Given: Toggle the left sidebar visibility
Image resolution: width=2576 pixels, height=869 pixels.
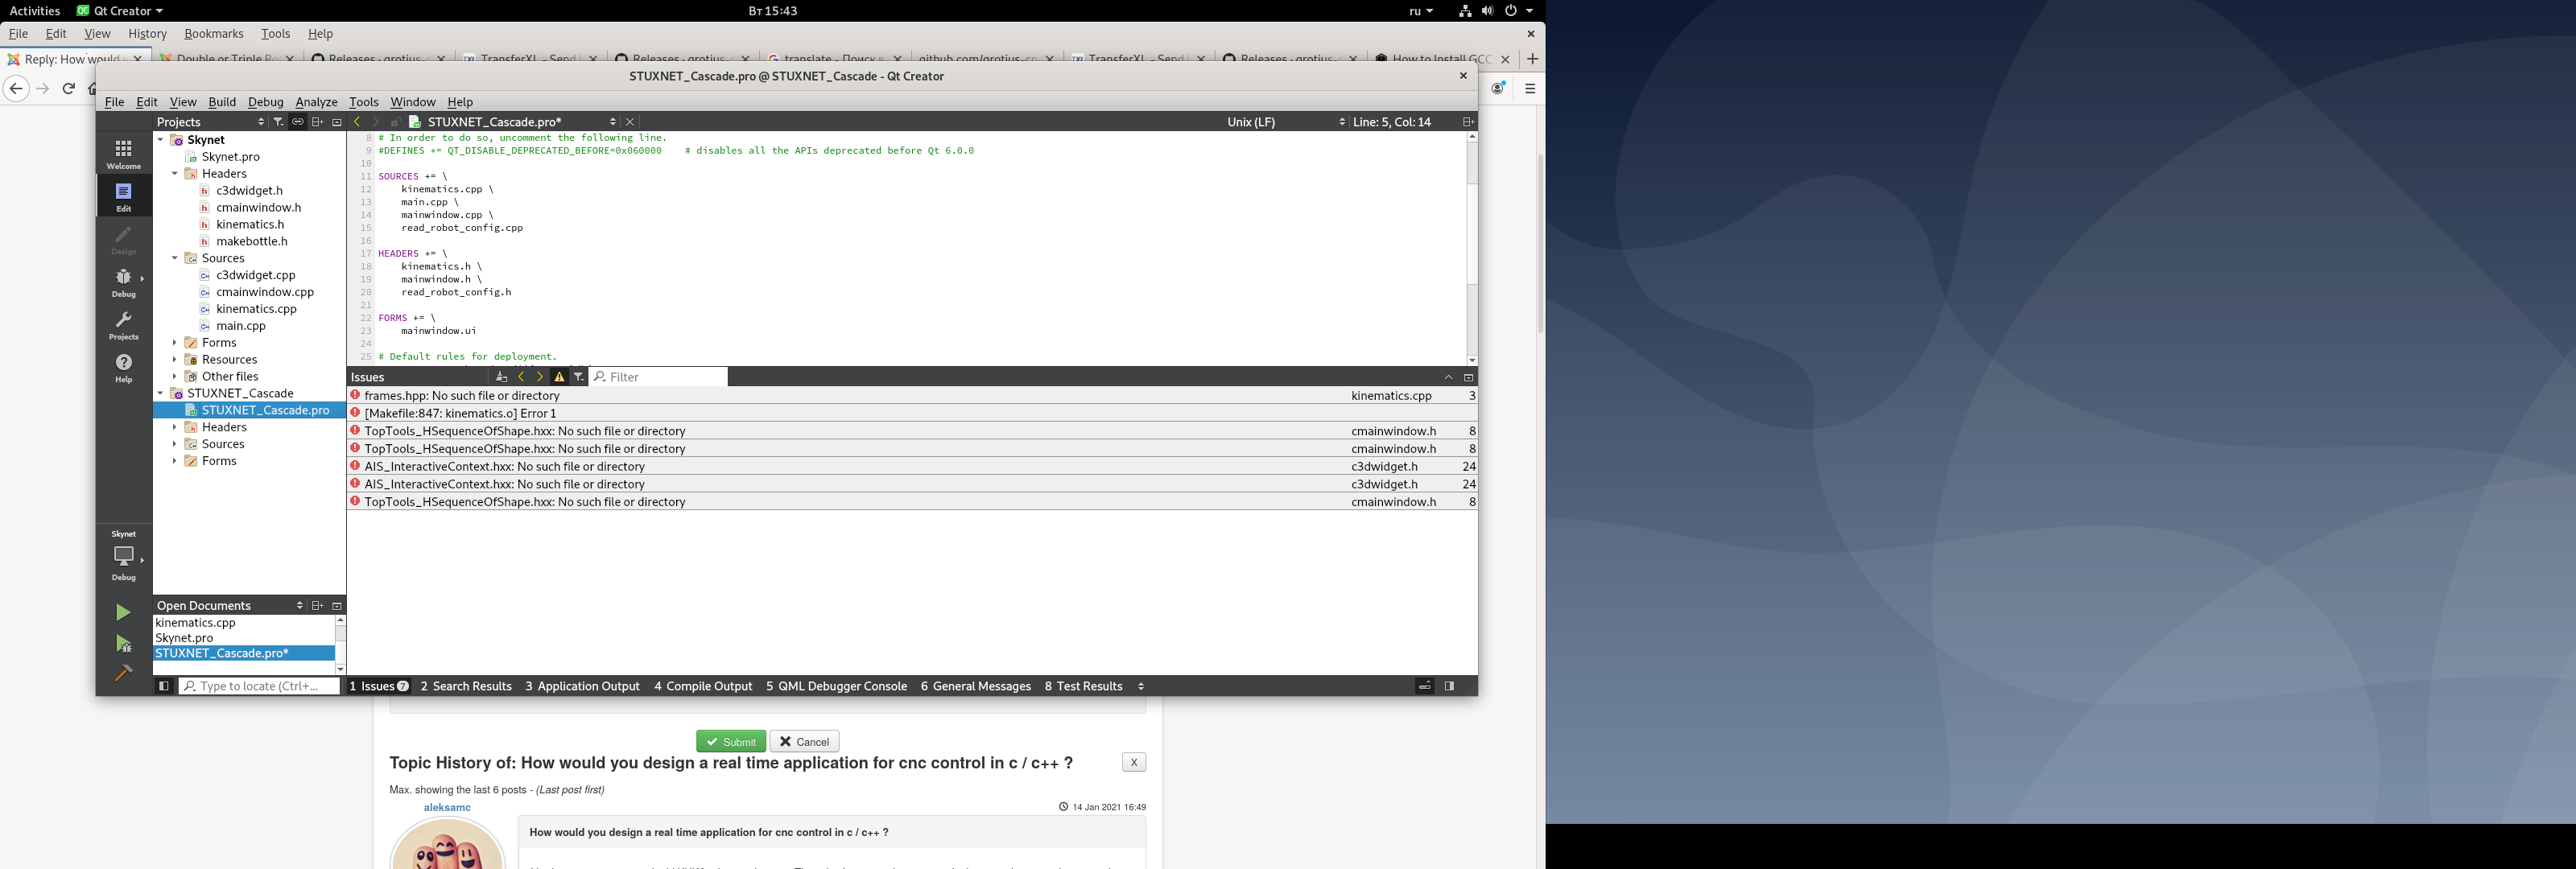Looking at the screenshot, I should (x=164, y=686).
